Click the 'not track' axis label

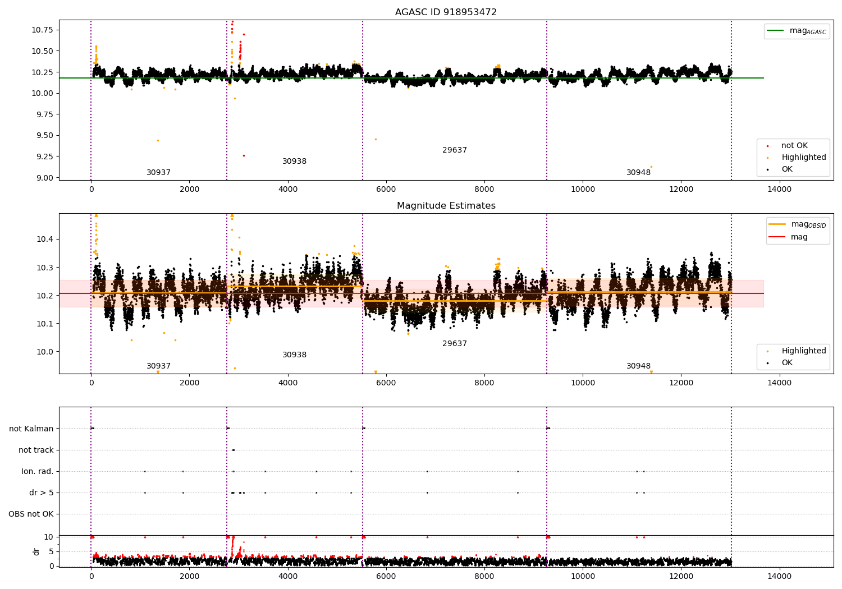coord(36,450)
